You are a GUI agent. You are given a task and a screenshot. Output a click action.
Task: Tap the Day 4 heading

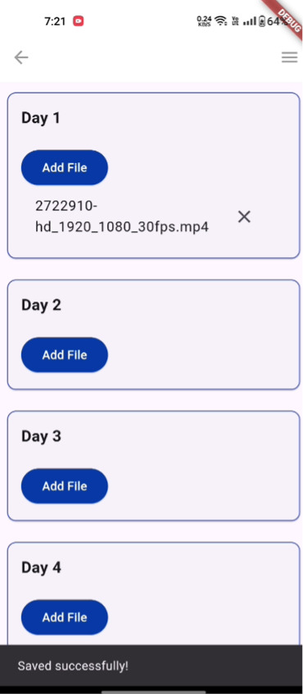(x=41, y=568)
